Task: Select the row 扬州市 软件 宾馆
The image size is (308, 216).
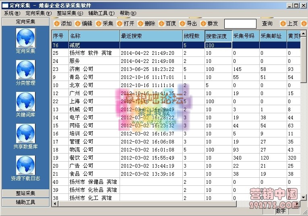Action: point(176,53)
